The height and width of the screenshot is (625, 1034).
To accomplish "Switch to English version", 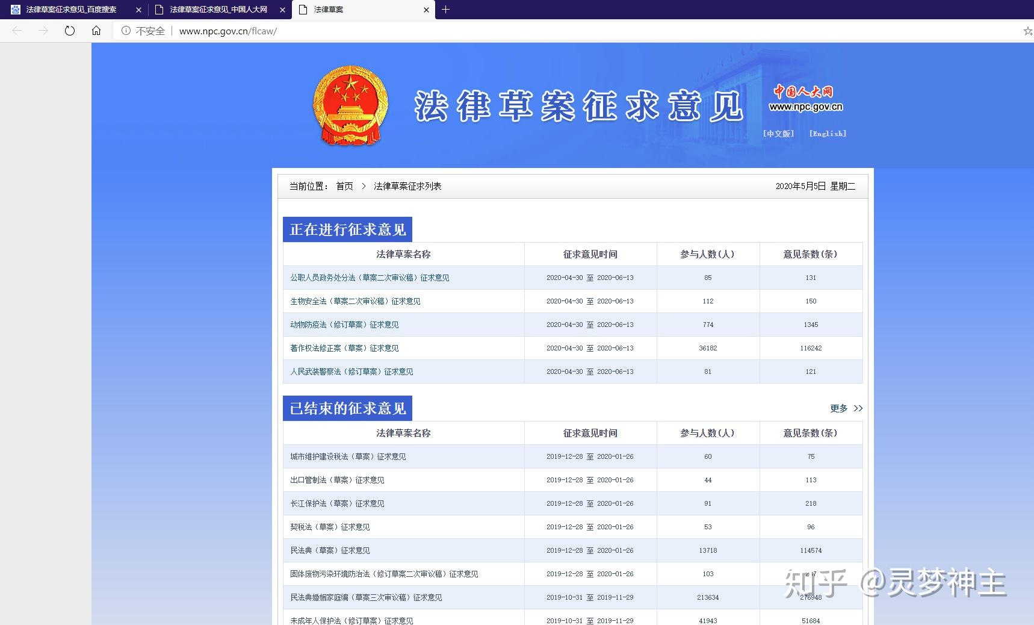I will (828, 134).
